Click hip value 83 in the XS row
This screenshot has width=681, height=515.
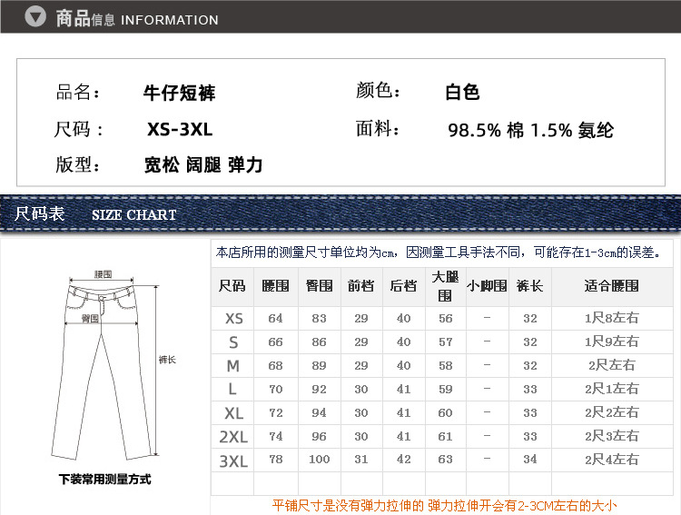[x=319, y=319]
